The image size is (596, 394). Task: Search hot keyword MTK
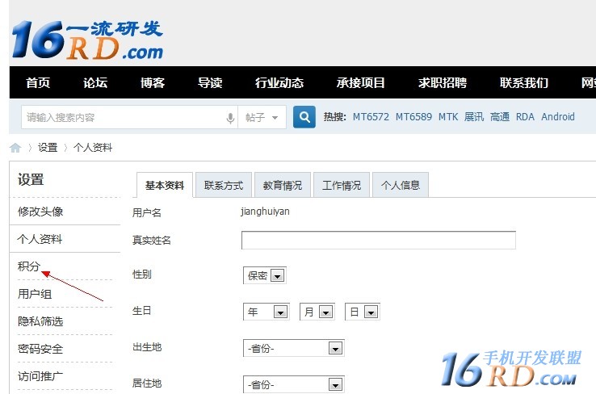(448, 116)
